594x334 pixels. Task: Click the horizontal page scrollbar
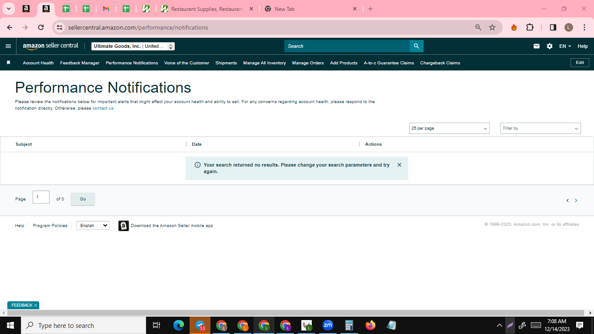(296, 313)
